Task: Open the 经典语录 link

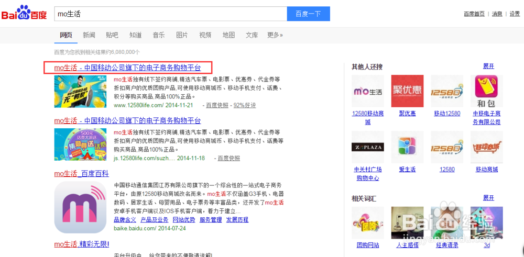Action: [x=447, y=245]
